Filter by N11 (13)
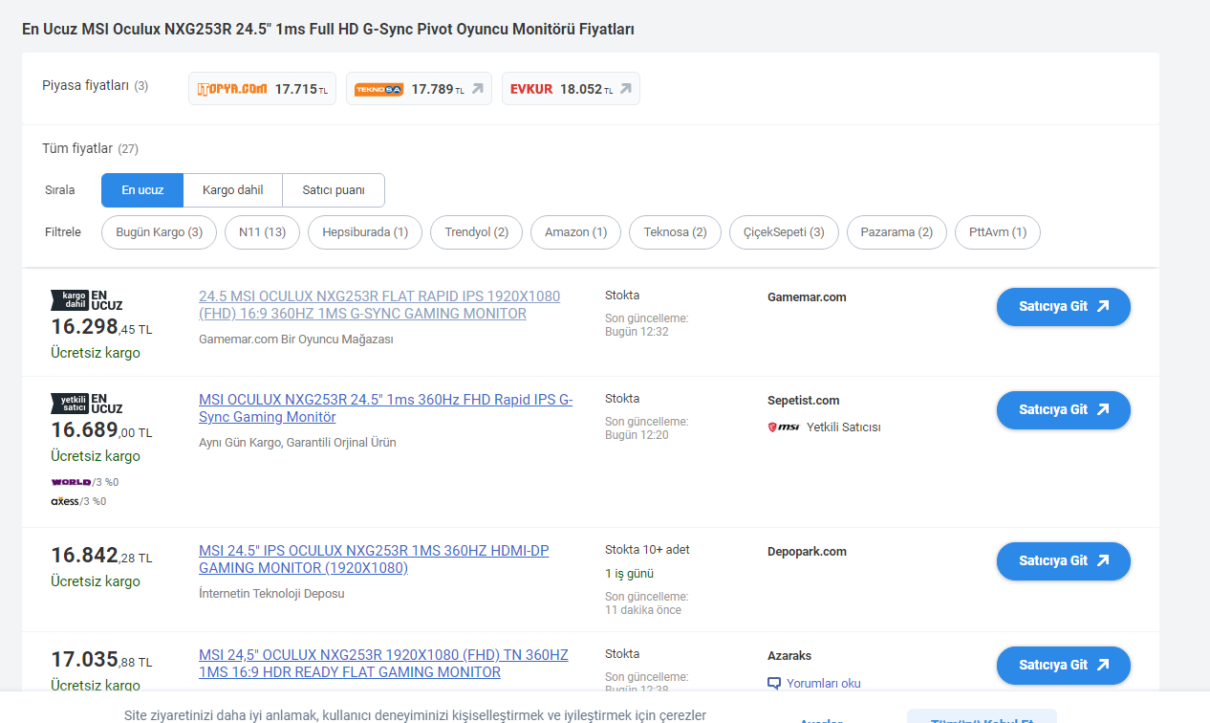This screenshot has width=1210, height=723. (x=263, y=232)
